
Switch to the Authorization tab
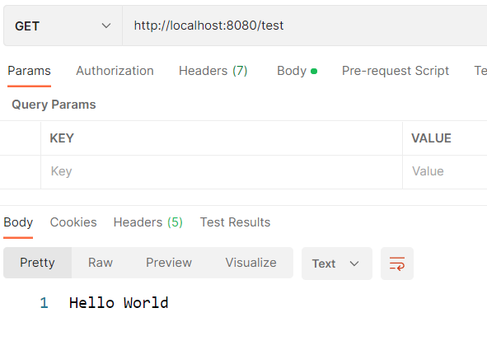(115, 71)
